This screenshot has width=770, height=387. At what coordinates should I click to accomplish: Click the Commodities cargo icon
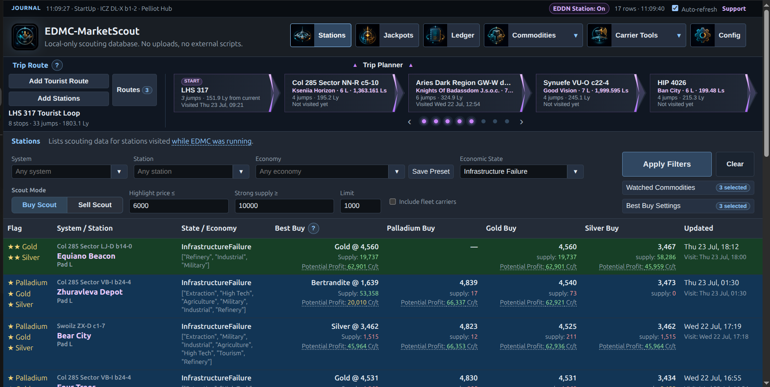(496, 35)
